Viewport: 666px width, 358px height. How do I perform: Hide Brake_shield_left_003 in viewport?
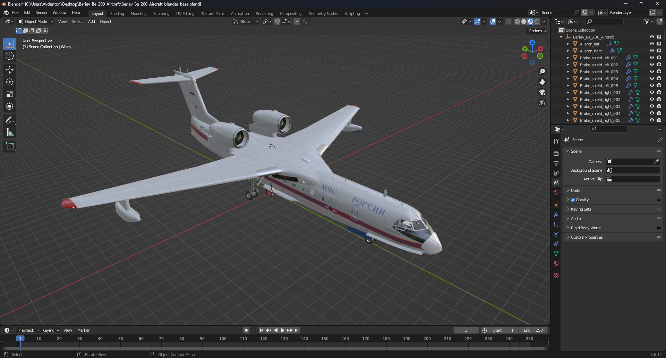652,71
